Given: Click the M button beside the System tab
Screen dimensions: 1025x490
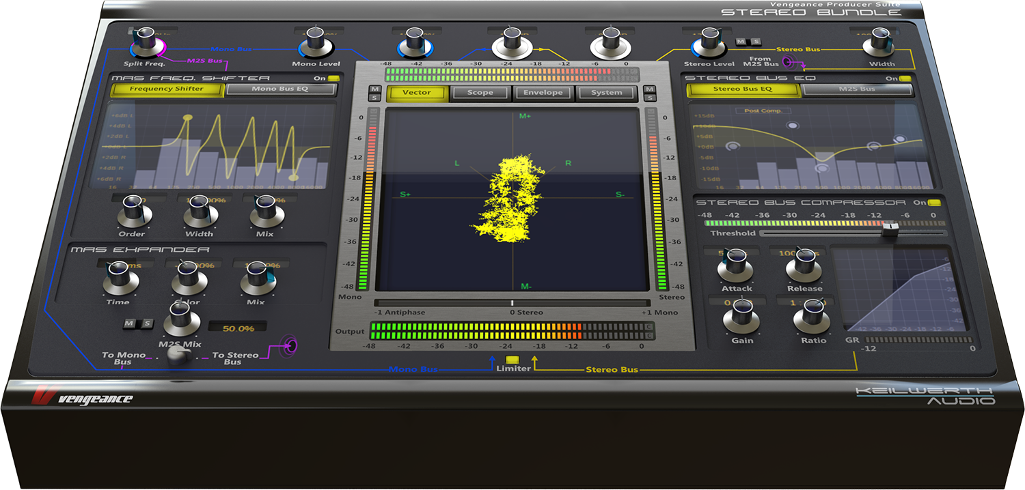Looking at the screenshot, I should point(649,89).
